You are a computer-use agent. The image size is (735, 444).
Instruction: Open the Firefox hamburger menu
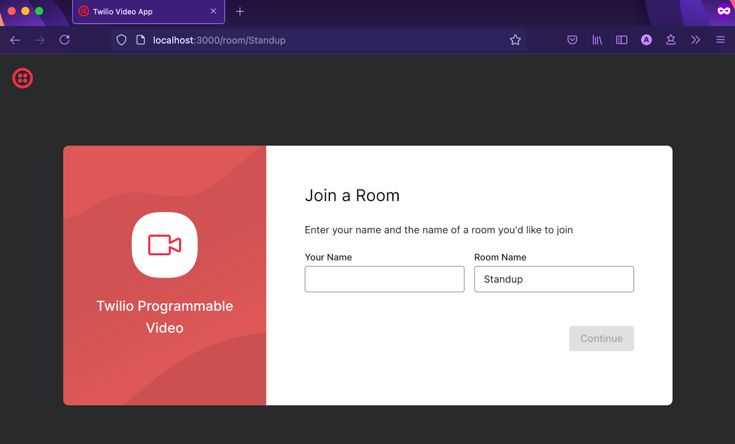[x=720, y=40]
